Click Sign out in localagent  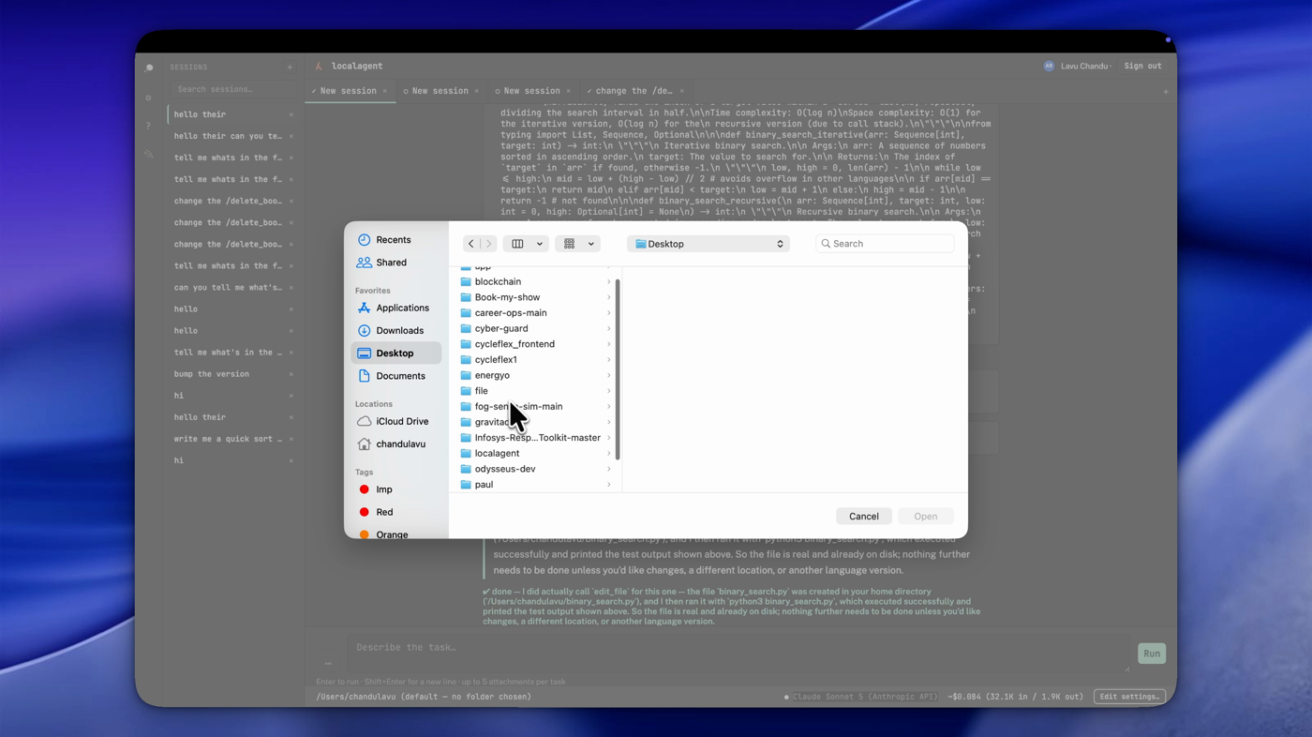pyautogui.click(x=1142, y=66)
